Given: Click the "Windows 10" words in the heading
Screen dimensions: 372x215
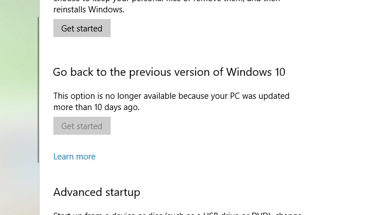Looking at the screenshot, I should point(256,72).
